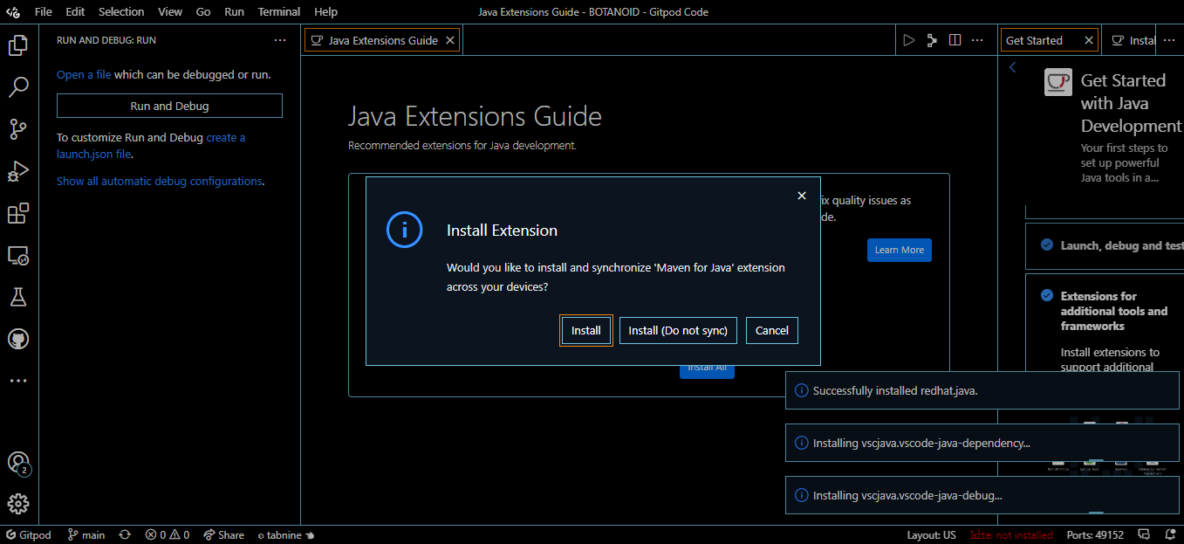Show all automatic debug configurations
Viewport: 1184px width, 544px height.
[x=159, y=182]
